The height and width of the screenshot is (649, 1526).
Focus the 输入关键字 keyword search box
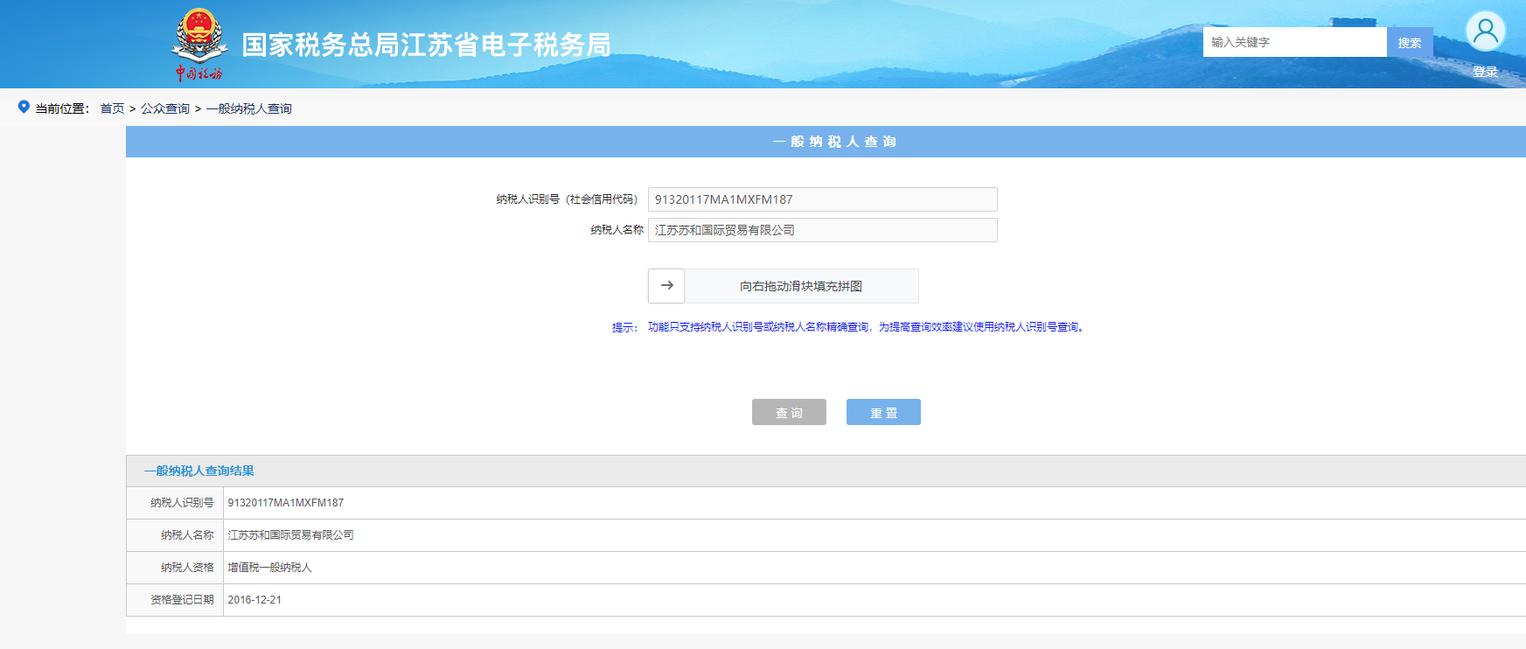coord(1293,42)
